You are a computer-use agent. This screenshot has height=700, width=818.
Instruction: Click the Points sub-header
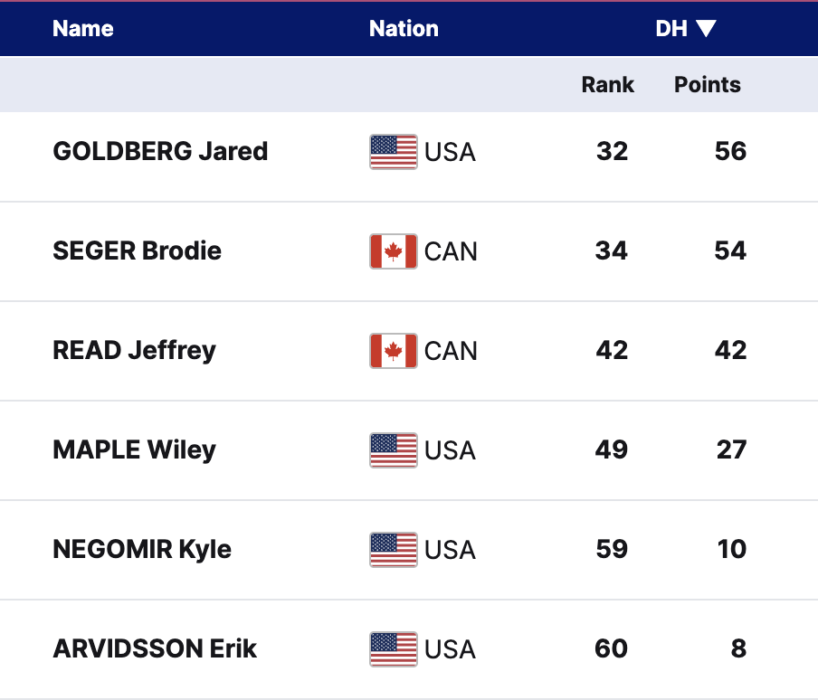click(707, 85)
